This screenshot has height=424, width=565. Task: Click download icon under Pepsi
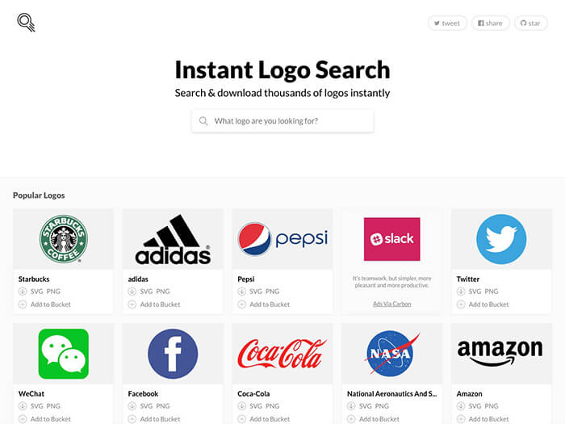click(242, 292)
